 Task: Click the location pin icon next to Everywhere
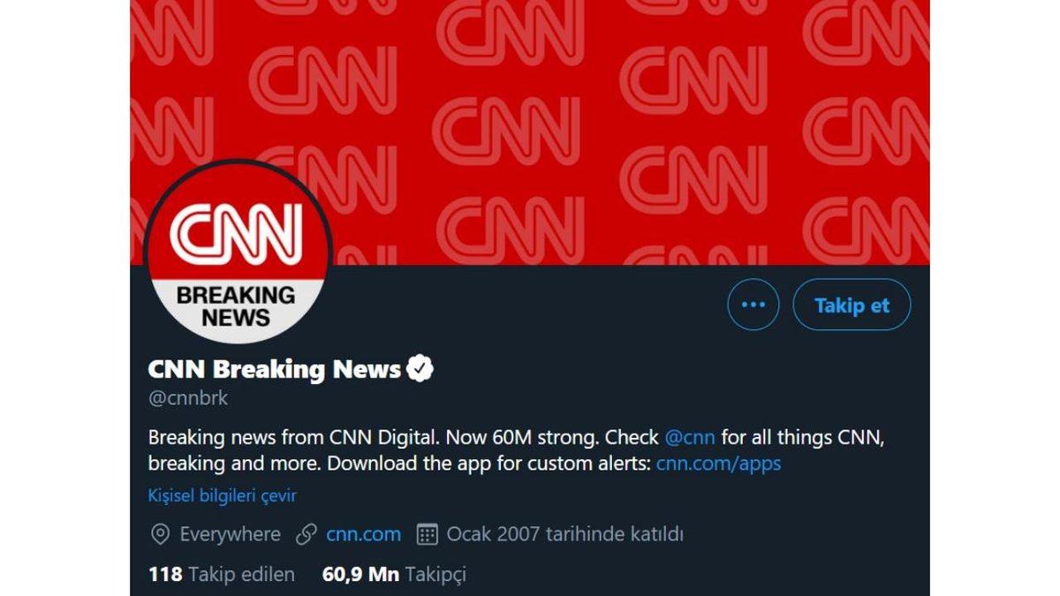(x=161, y=534)
